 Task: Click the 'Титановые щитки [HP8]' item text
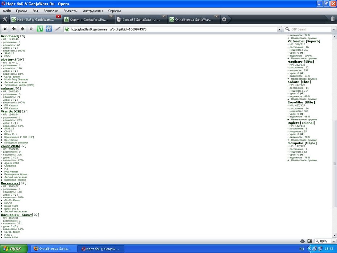[x=19, y=85]
